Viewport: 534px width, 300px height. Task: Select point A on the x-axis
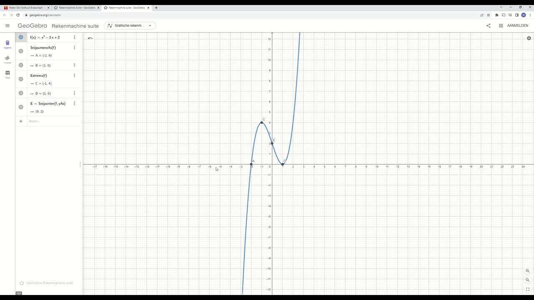251,164
